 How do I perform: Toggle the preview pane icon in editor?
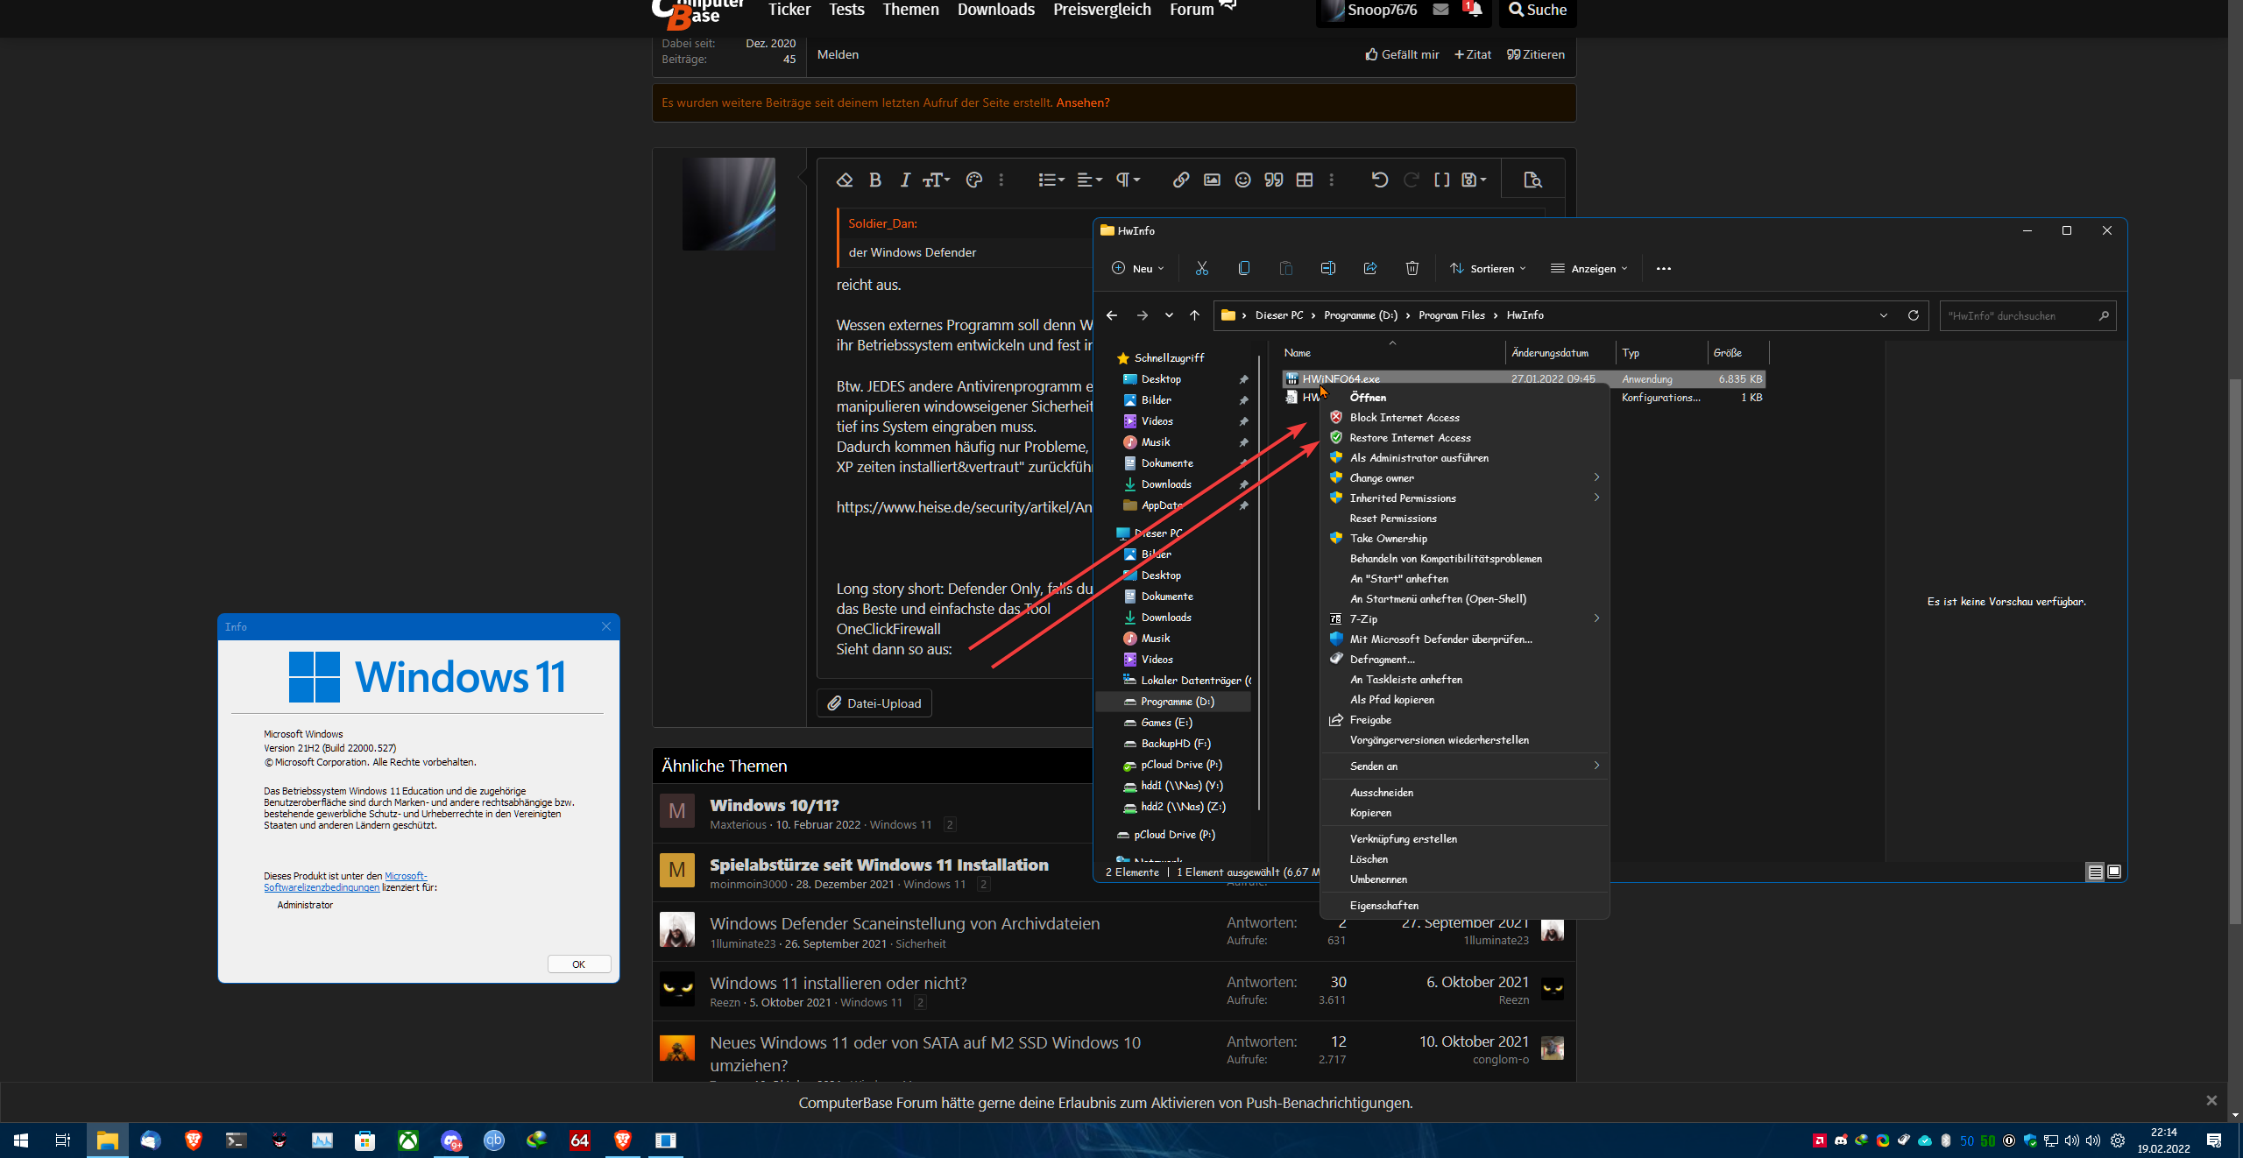tap(1532, 180)
